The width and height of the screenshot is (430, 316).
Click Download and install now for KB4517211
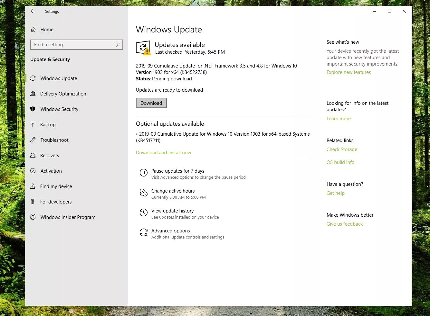click(163, 152)
